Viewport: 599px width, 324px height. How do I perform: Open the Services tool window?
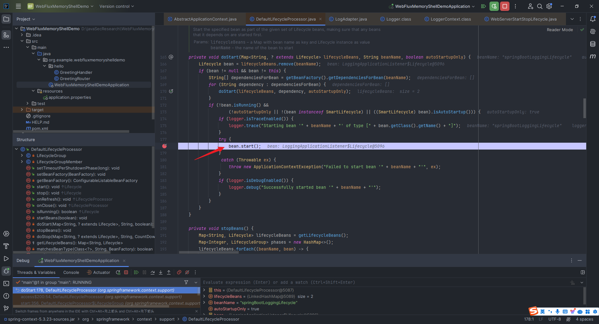pyautogui.click(x=6, y=234)
